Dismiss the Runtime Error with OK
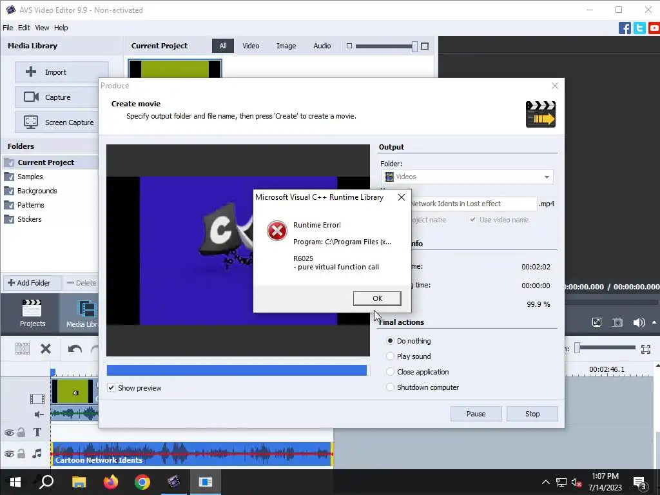Image resolution: width=660 pixels, height=495 pixels. click(x=377, y=298)
